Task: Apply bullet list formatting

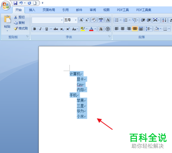Action: coord(117,20)
